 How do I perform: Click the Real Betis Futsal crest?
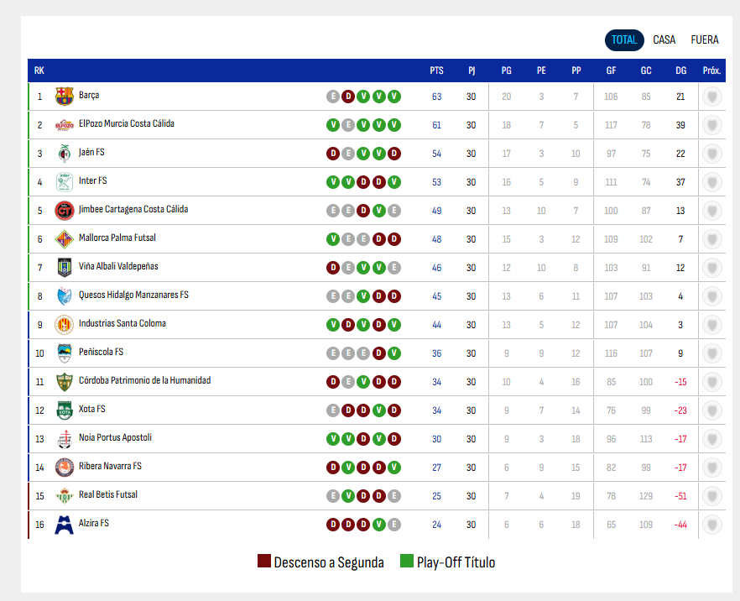64,496
